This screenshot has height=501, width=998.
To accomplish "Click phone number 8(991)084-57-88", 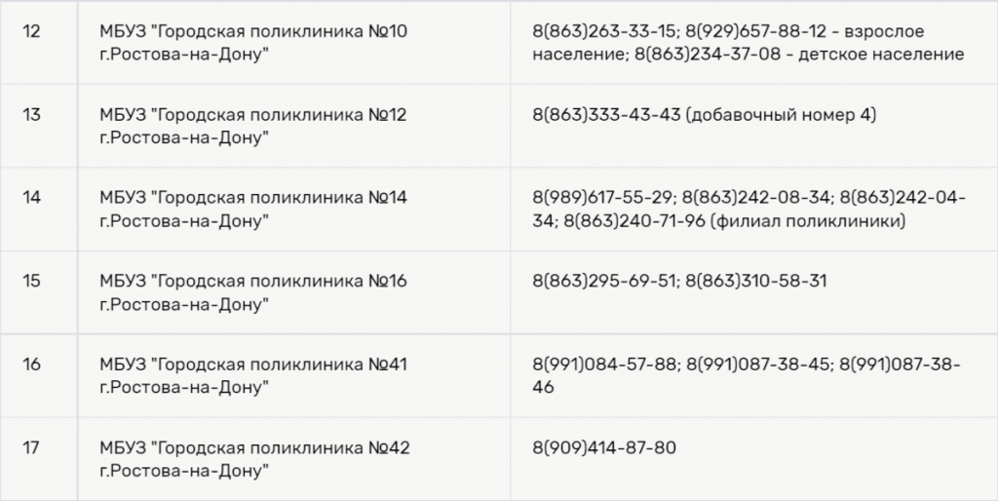I will pos(604,365).
